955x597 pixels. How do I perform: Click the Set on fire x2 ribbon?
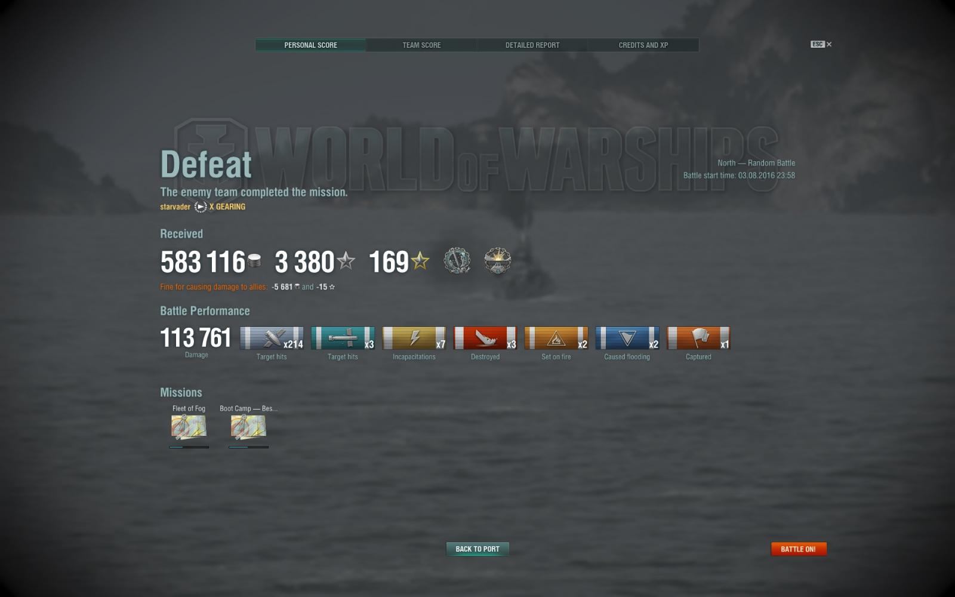click(x=556, y=338)
